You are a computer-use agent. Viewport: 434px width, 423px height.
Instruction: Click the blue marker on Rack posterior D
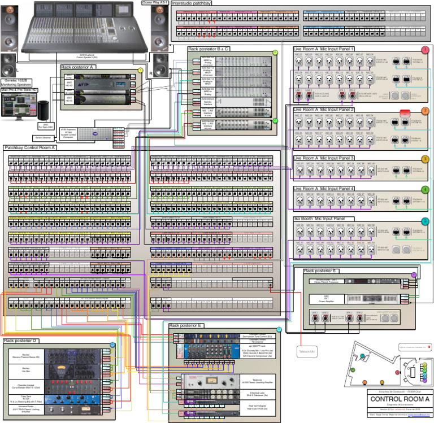112,344
